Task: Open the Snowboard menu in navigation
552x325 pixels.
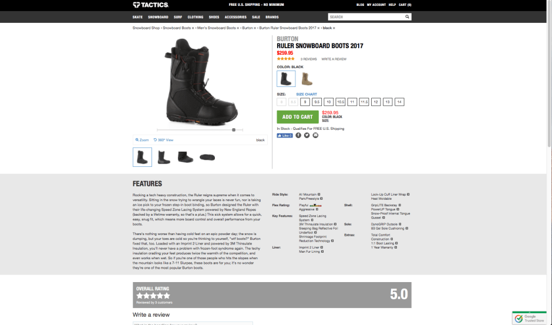Action: click(158, 17)
